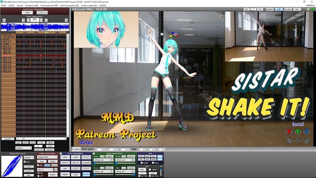Click the frame number field showing 525
Image resolution: width=316 pixels, height=178 pixels.
pyautogui.click(x=35, y=20)
